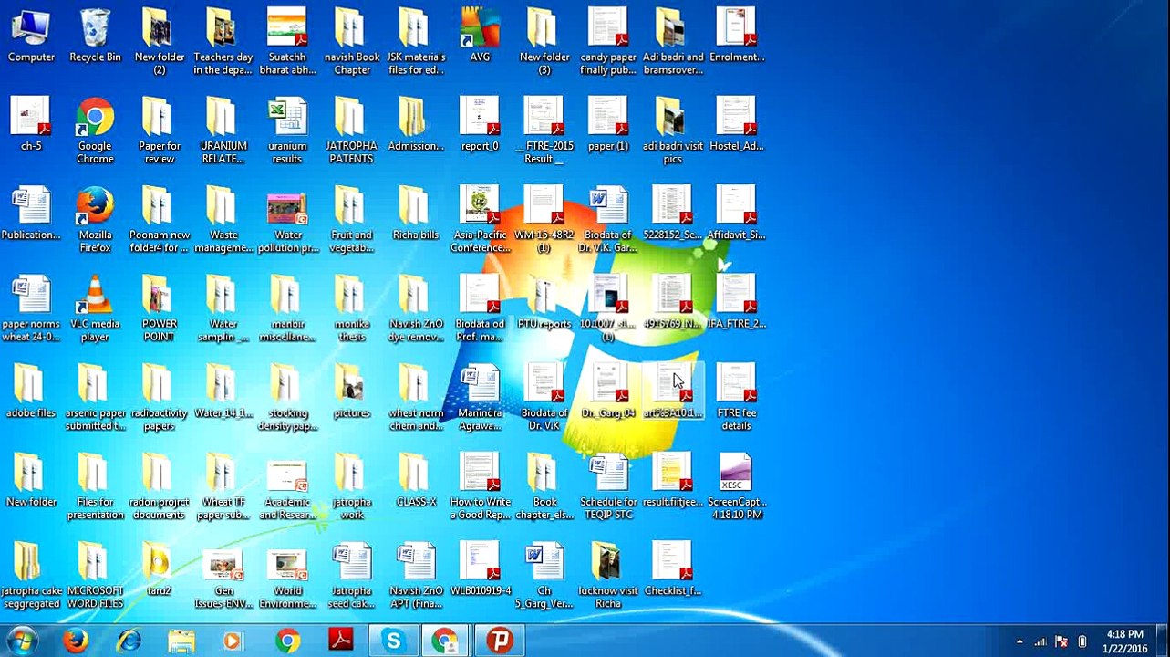This screenshot has height=657, width=1170.
Task: Open the FTRE-2015 Result PDF
Action: pos(544,131)
